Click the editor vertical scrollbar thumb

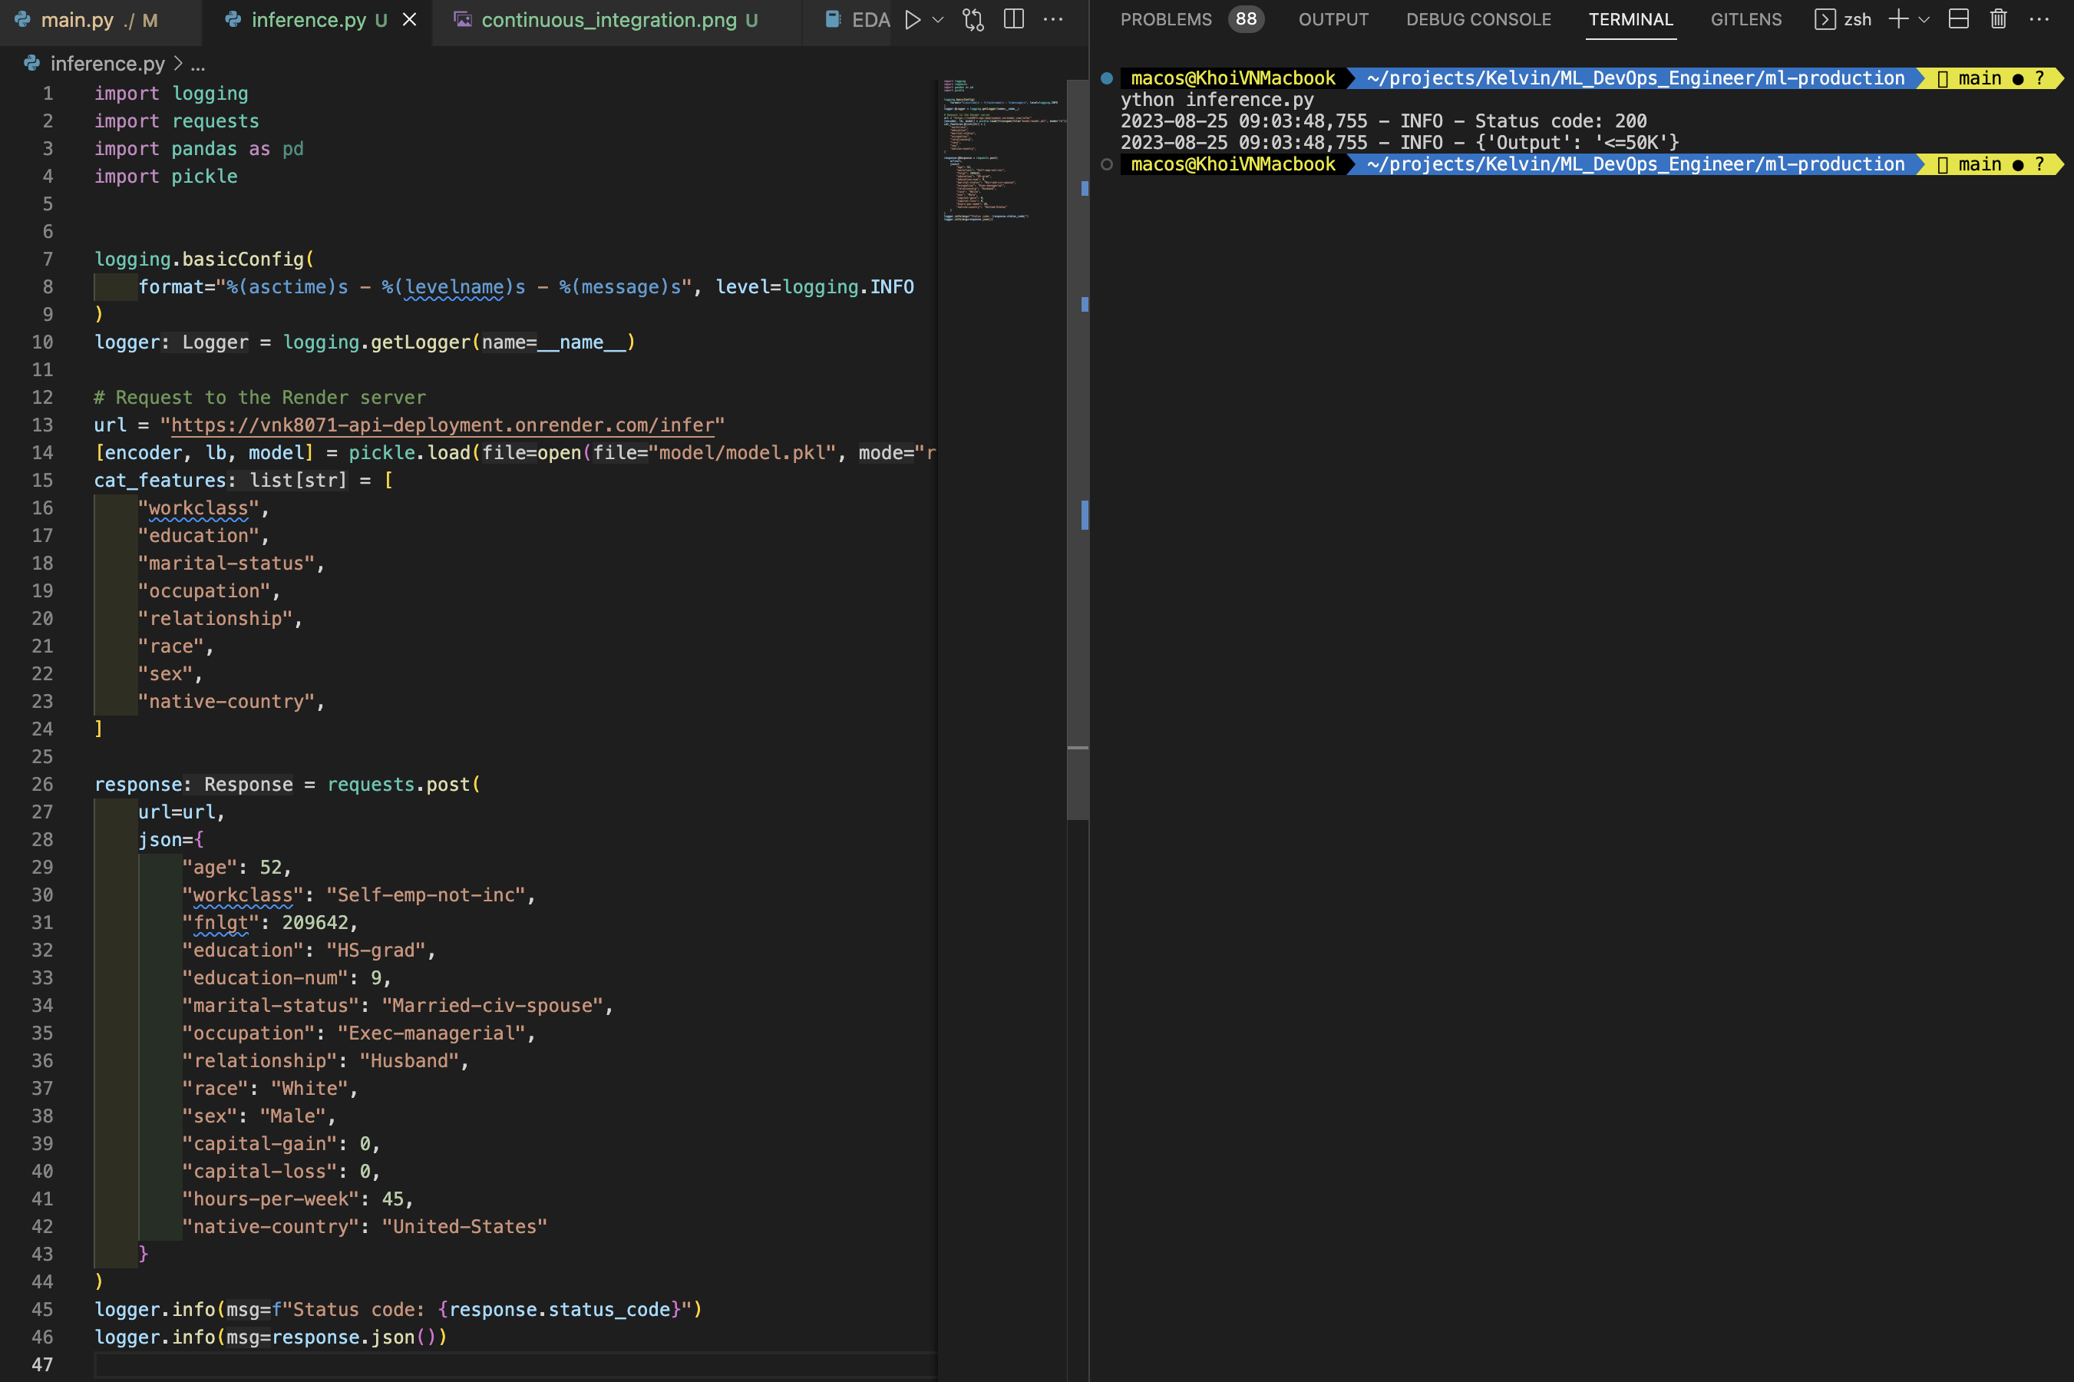(1078, 449)
